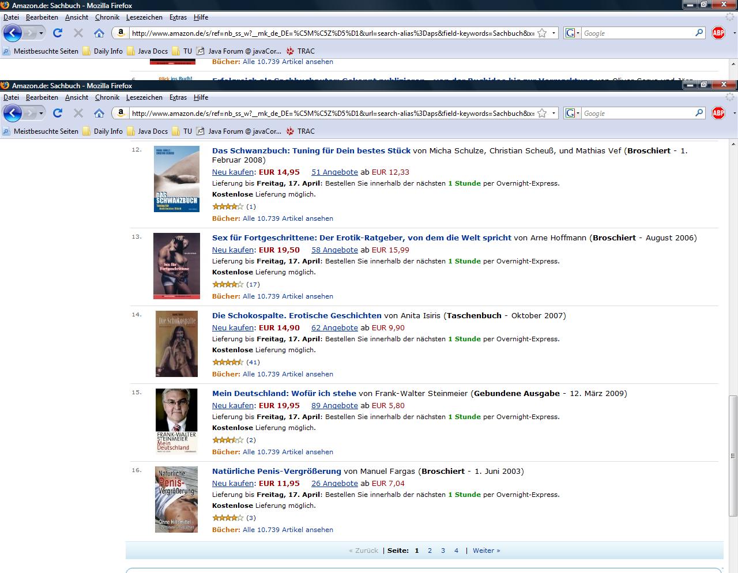Image resolution: width=738 pixels, height=573 pixels.
Task: Click the Home icon in the front window
Action: [x=99, y=113]
